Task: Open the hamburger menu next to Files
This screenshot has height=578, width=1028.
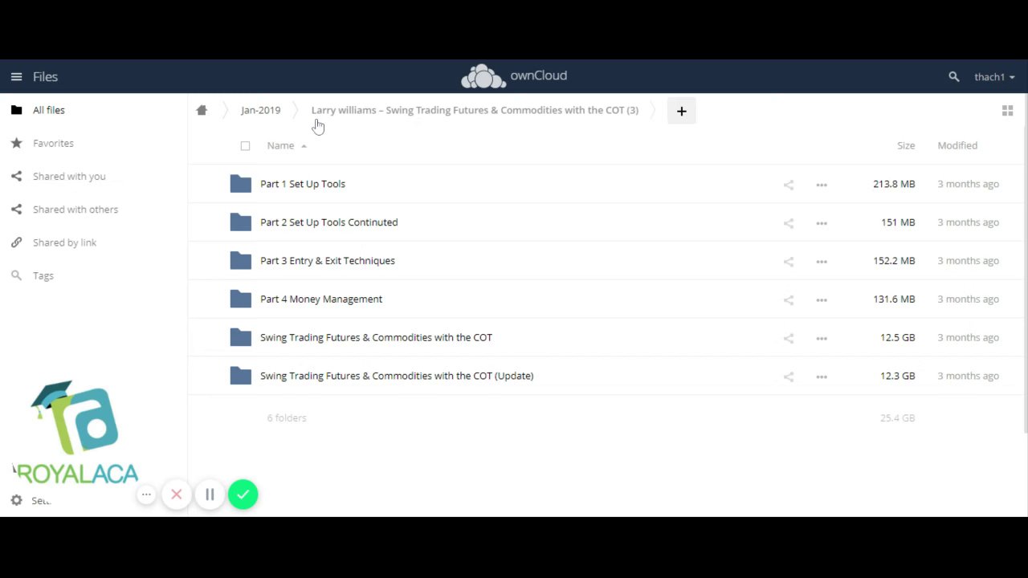Action: point(16,77)
